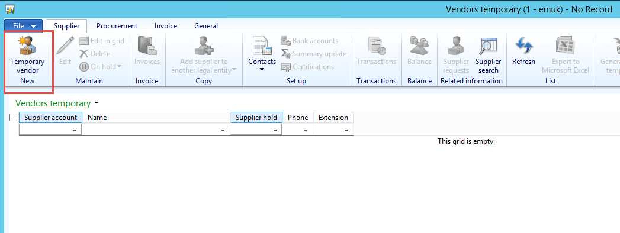The image size is (620, 233).
Task: Click the Name column header
Action: (156, 117)
